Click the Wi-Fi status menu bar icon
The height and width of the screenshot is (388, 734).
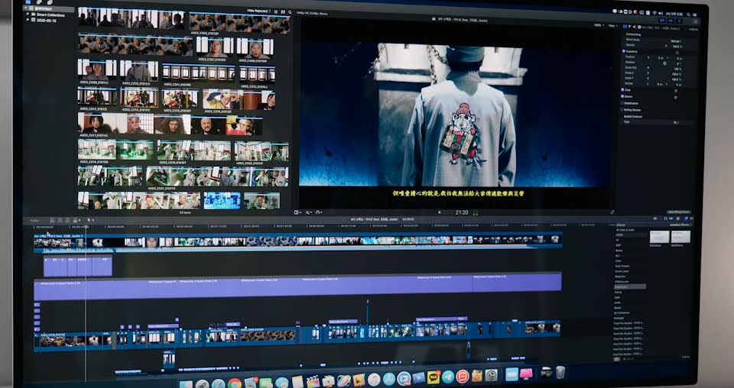tap(654, 13)
